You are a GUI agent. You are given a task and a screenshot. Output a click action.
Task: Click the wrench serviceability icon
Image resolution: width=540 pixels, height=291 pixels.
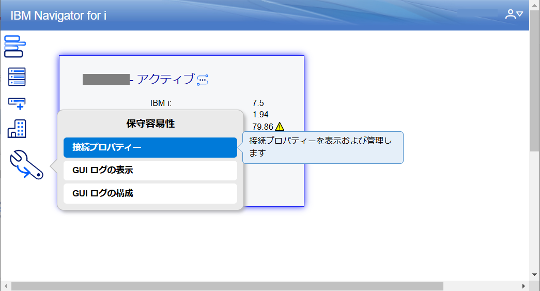[26, 164]
